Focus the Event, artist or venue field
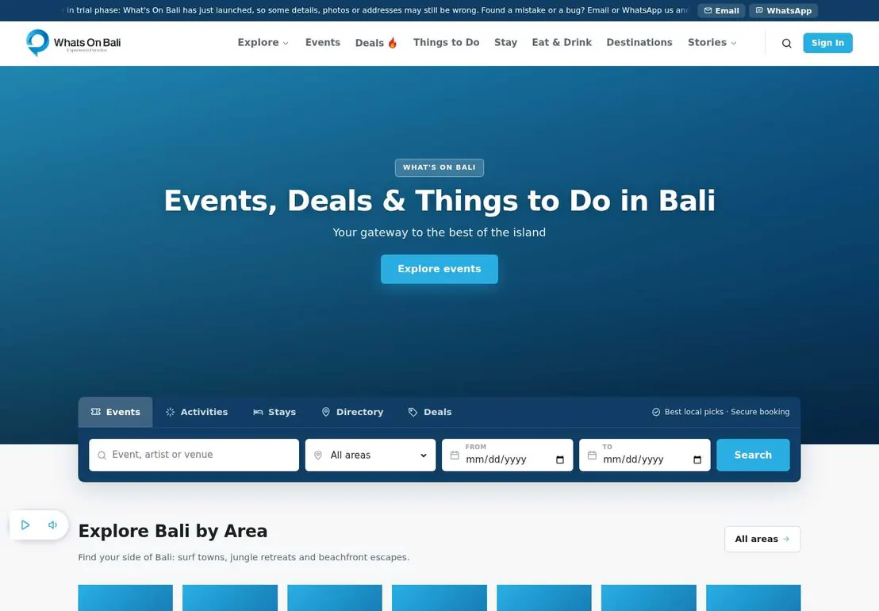The height and width of the screenshot is (611, 879). click(194, 455)
